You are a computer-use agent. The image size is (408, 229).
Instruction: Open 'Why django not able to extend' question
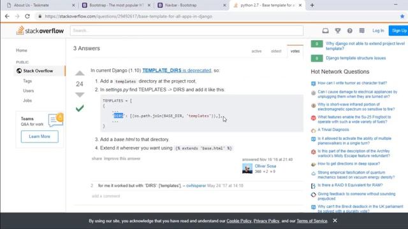click(365, 46)
